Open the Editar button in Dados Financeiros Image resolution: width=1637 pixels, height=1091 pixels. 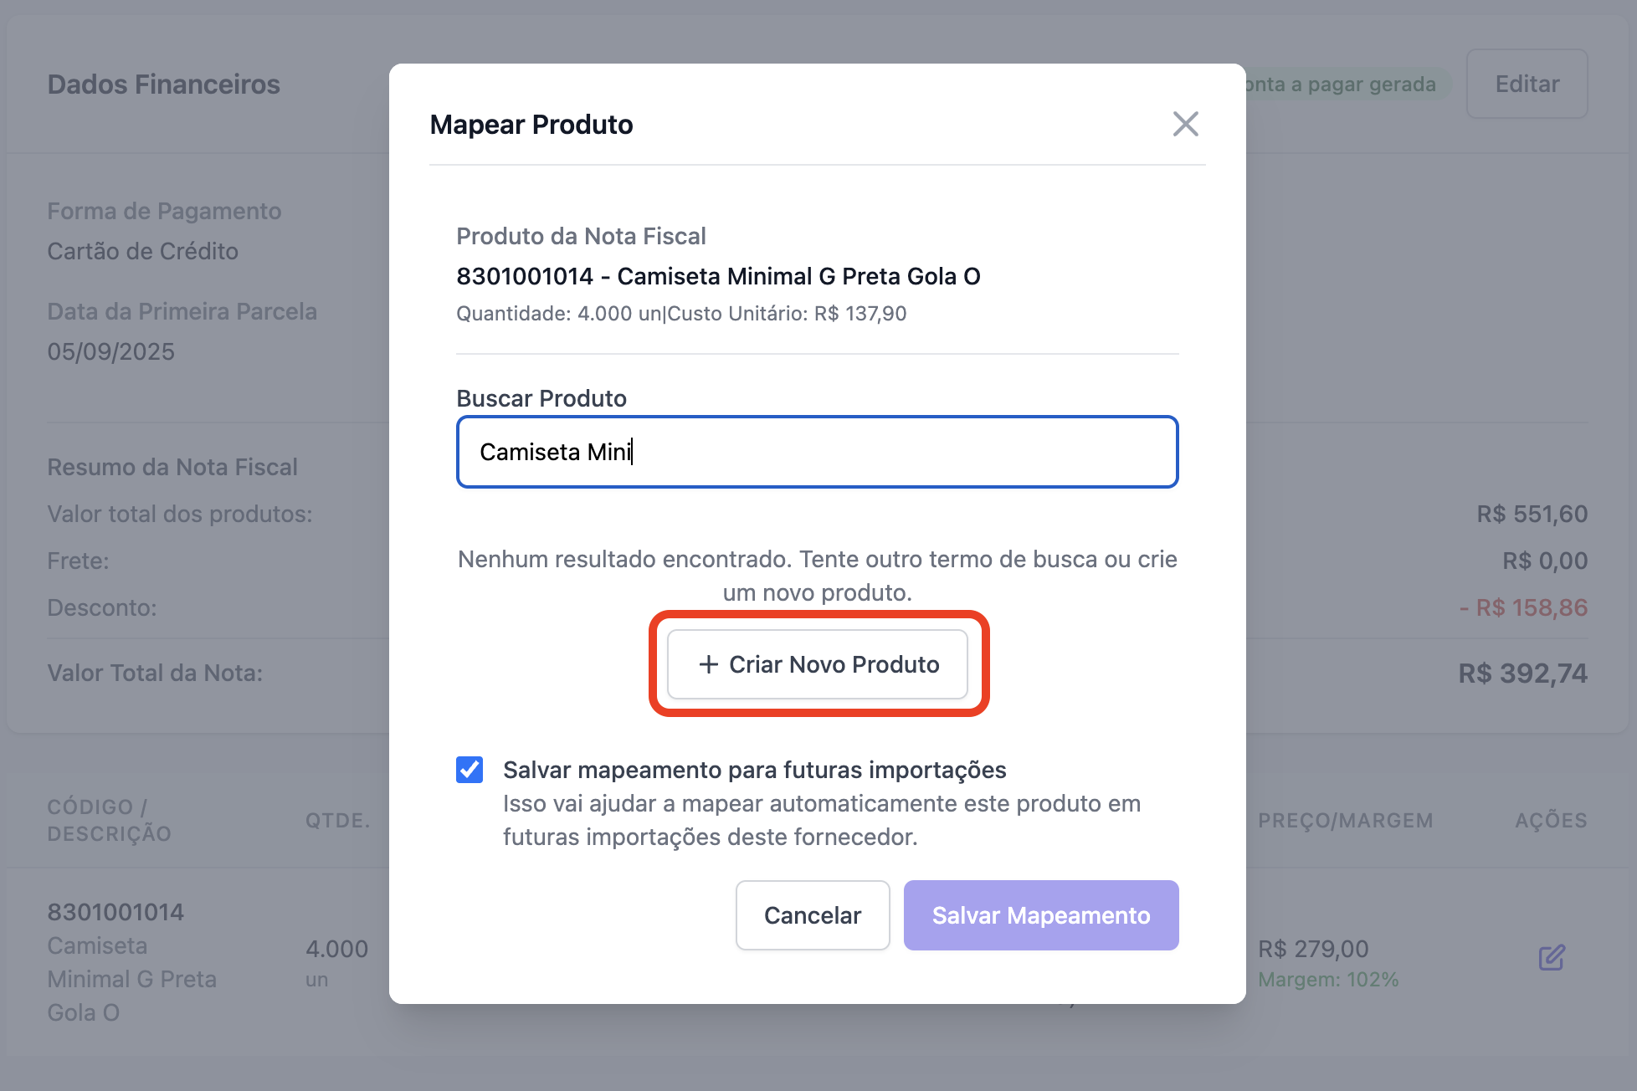point(1527,85)
